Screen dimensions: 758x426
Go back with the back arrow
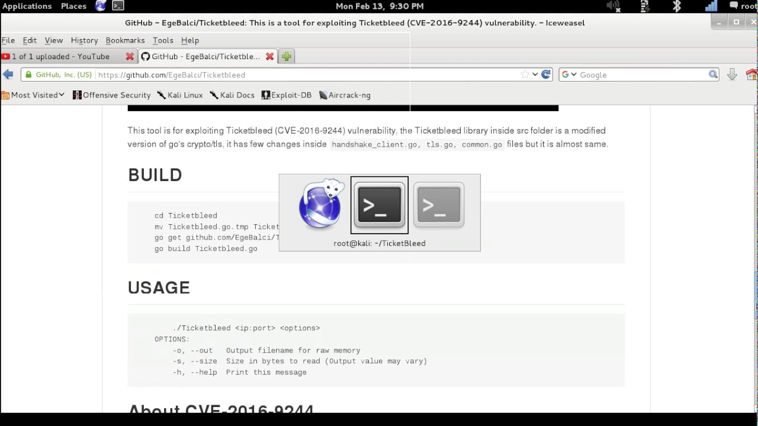[x=8, y=75]
